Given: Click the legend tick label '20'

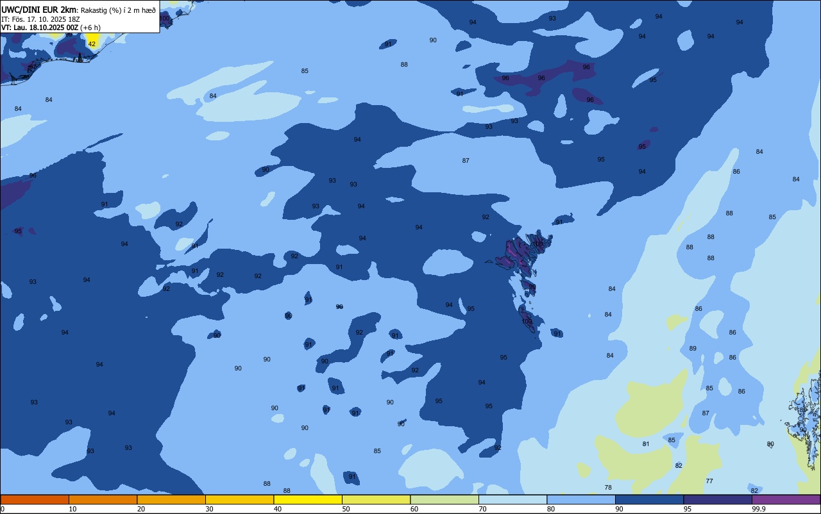Looking at the screenshot, I should [141, 509].
